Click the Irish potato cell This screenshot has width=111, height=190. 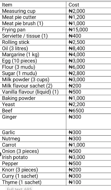point(33,157)
